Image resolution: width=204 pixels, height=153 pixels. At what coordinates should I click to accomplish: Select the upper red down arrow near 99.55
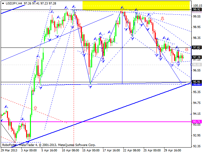pos(163,19)
